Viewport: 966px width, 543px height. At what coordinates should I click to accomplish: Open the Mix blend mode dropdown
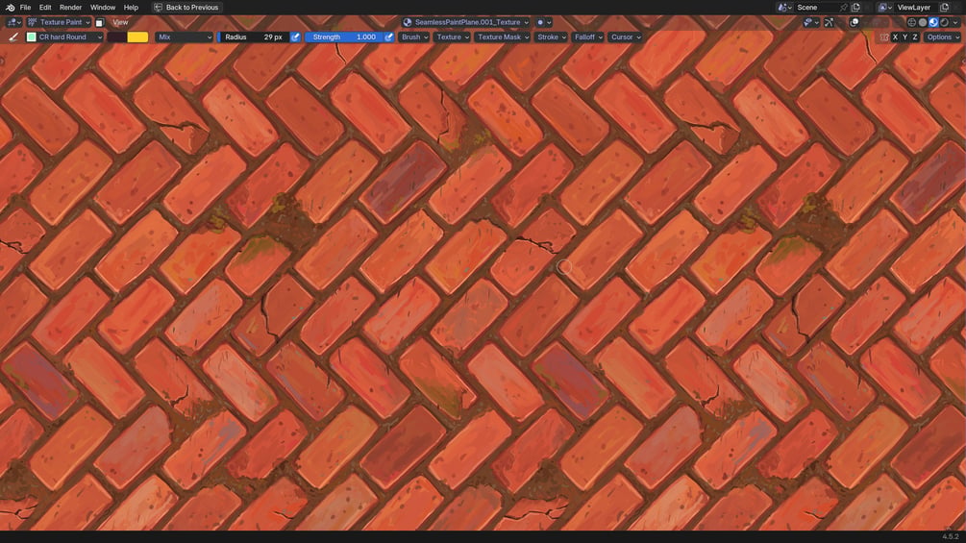[185, 37]
